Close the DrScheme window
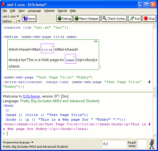 pyautogui.click(x=153, y=5)
